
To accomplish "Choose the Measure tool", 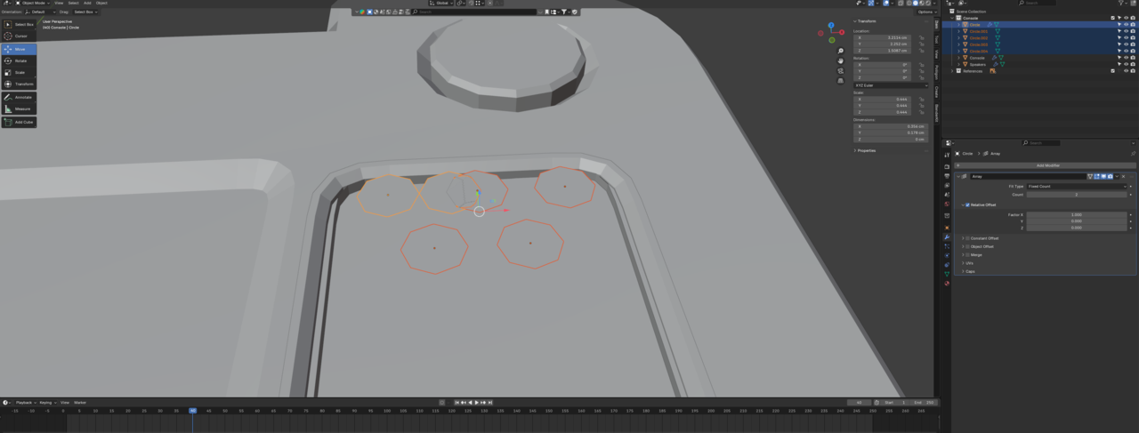I will pyautogui.click(x=19, y=108).
